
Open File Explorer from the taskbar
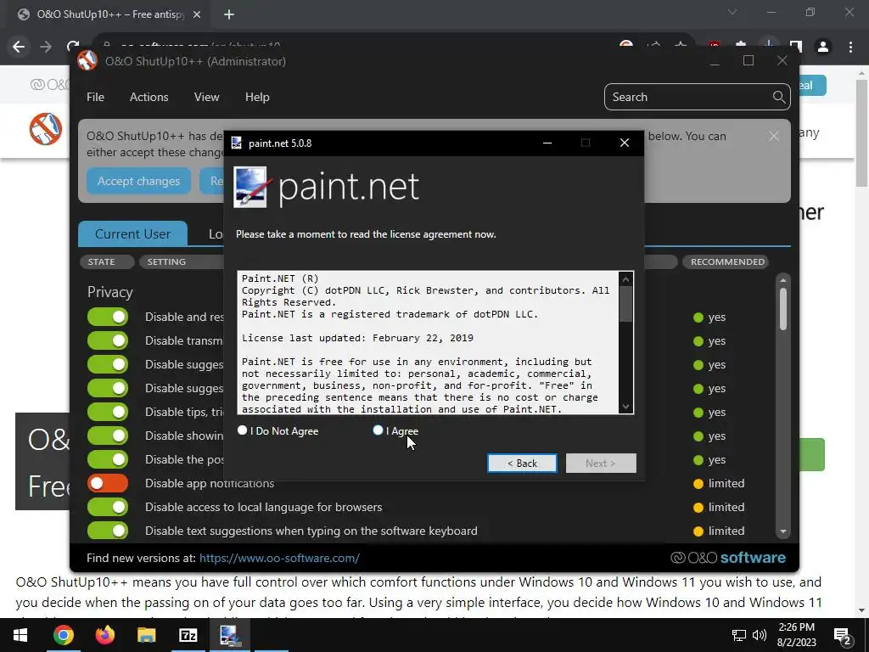pyautogui.click(x=146, y=635)
